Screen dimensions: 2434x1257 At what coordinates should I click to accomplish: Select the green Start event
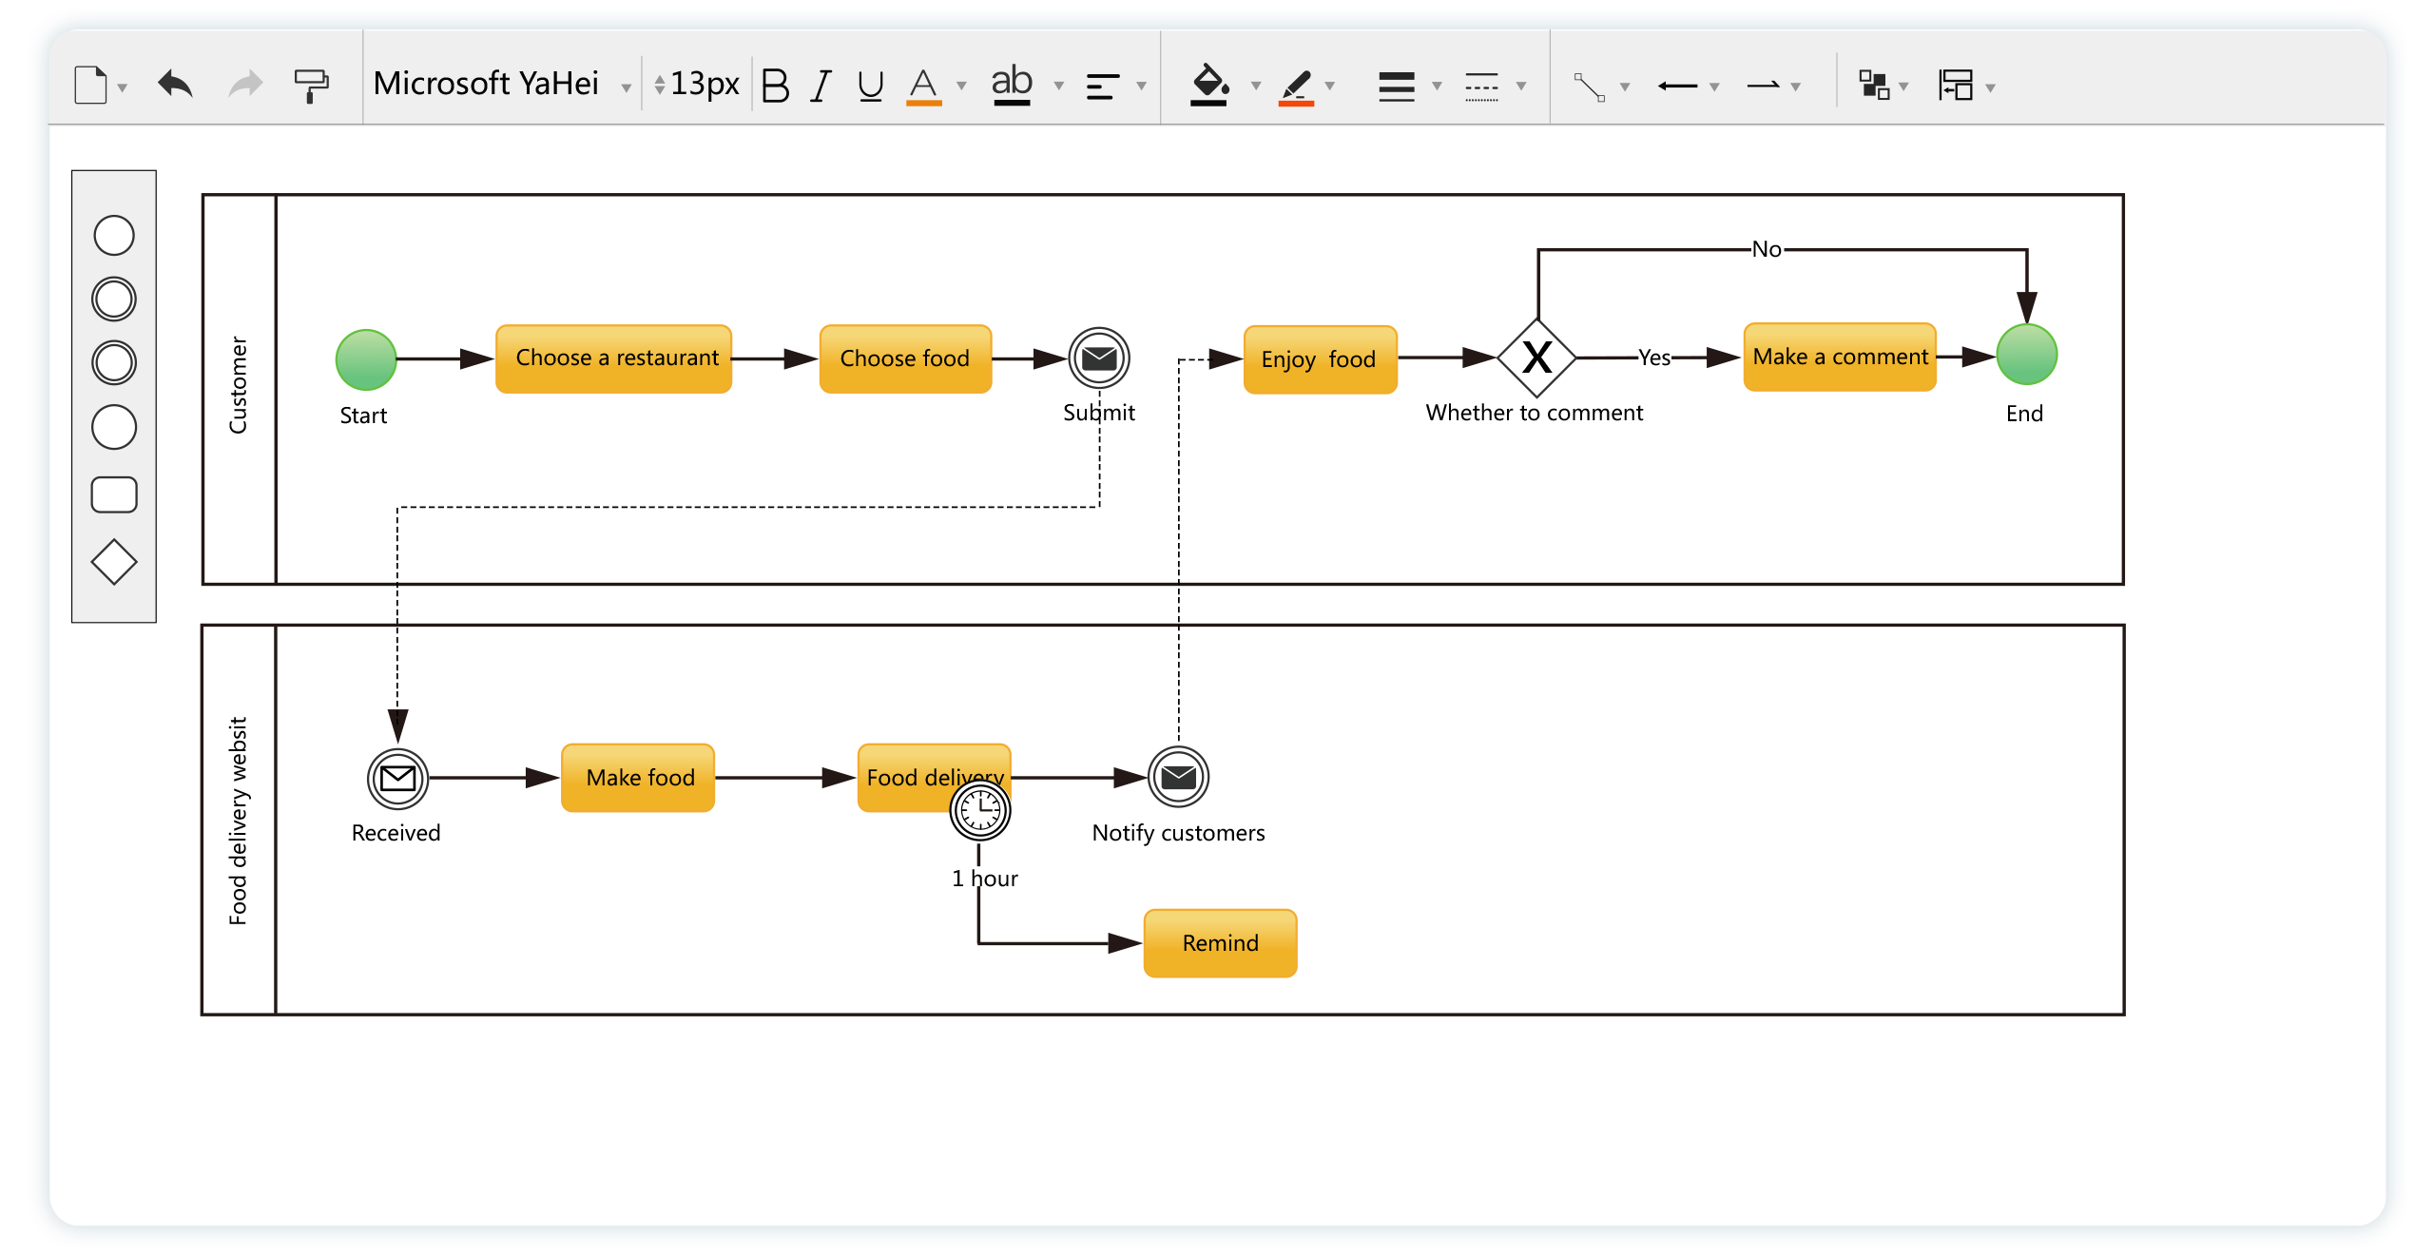point(366,359)
